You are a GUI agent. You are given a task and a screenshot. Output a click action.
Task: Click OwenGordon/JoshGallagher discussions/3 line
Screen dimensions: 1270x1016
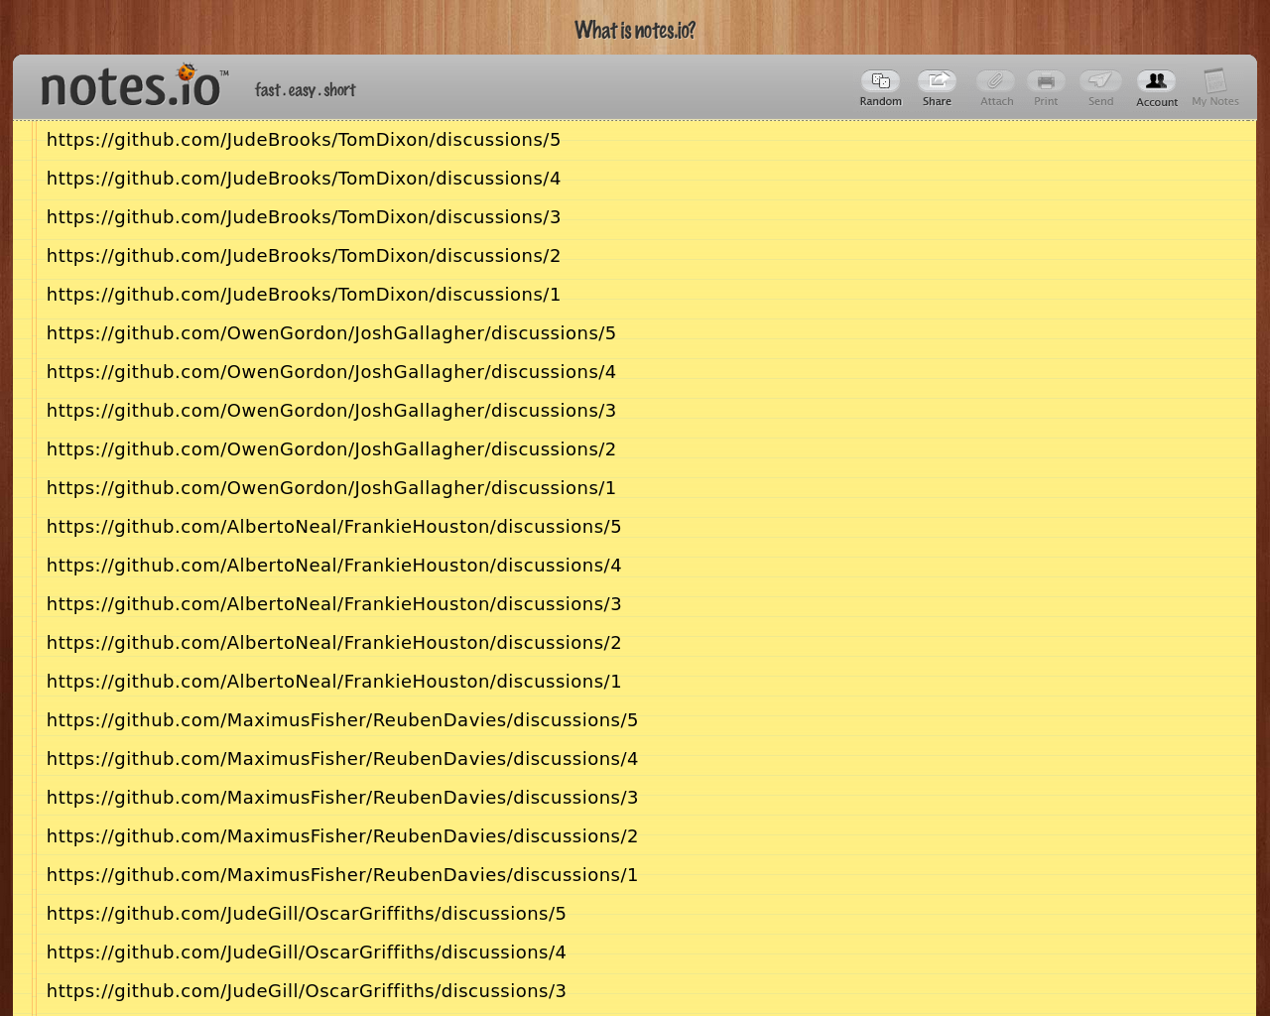coord(331,411)
